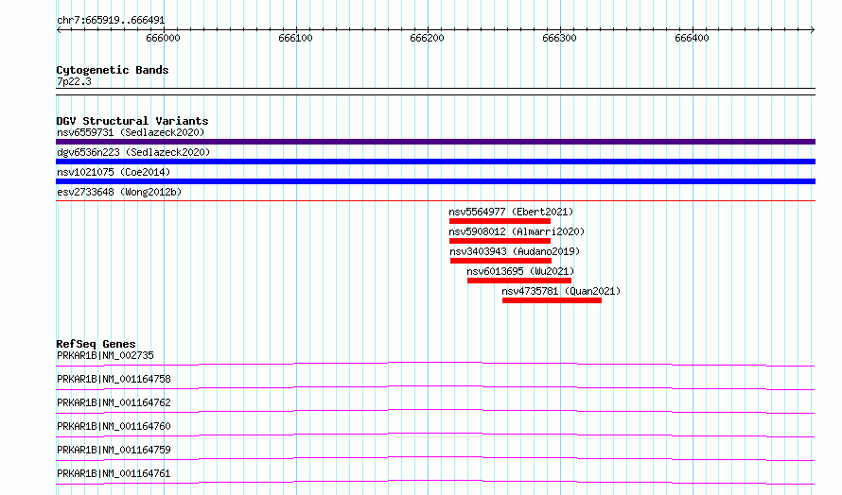Open the PRKAR1B|NM_001164762 transcript
This screenshot has width=842, height=495.
tap(114, 402)
